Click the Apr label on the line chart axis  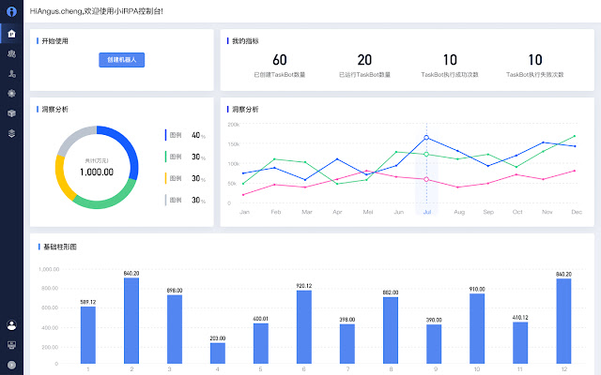tap(337, 212)
